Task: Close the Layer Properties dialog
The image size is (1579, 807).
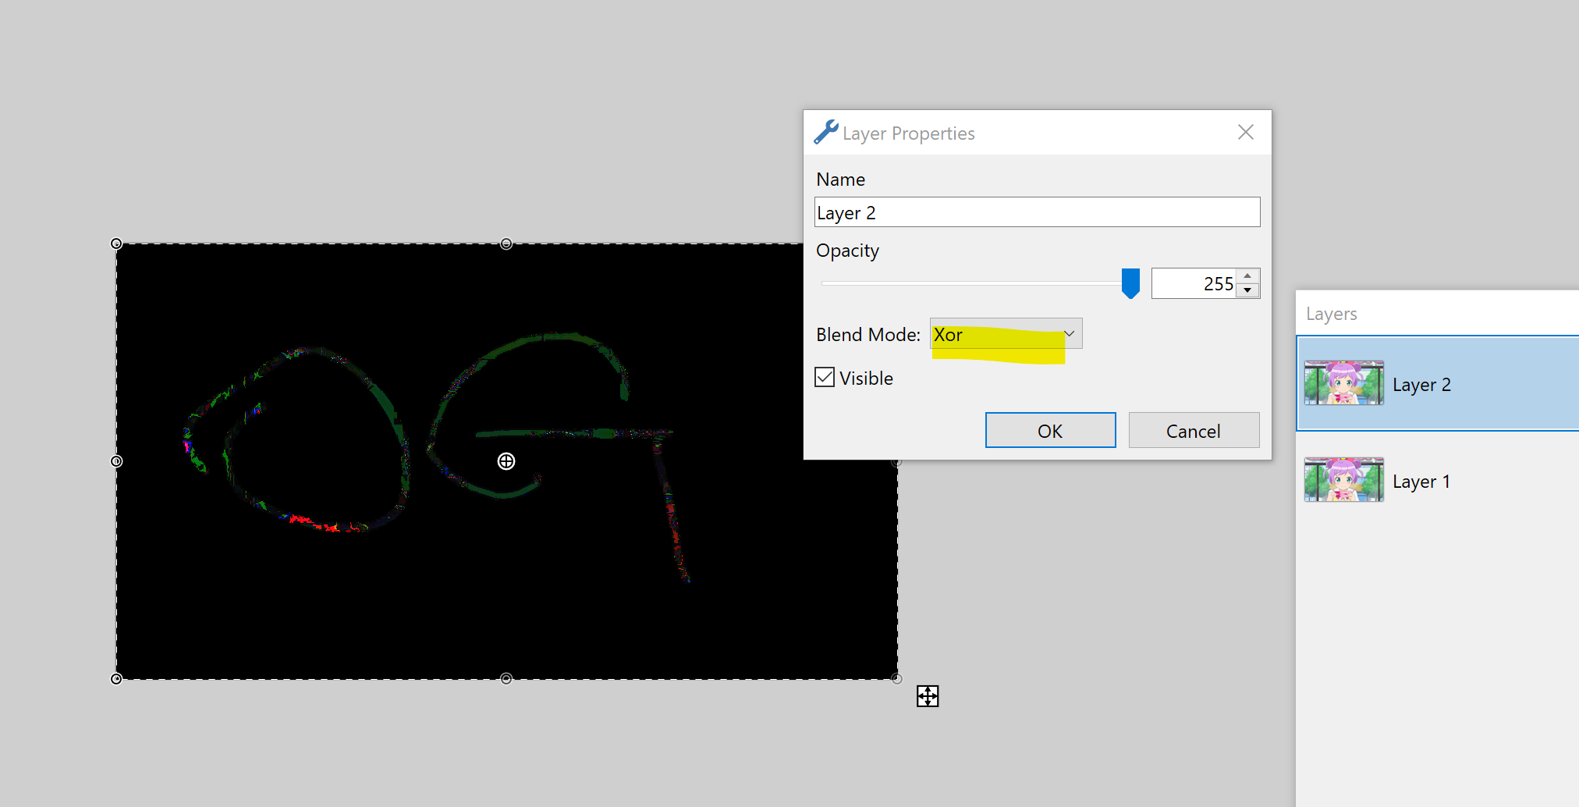Action: click(x=1246, y=132)
